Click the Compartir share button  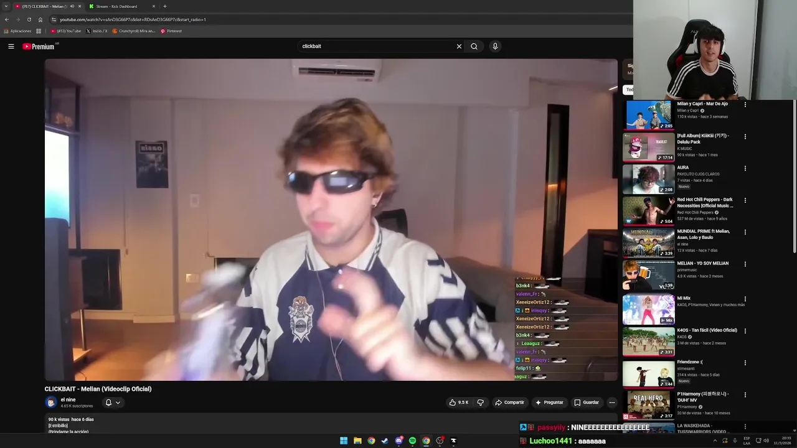510,403
